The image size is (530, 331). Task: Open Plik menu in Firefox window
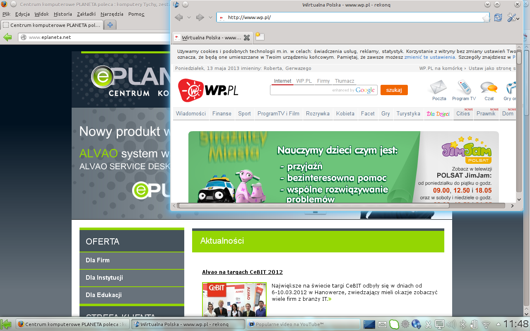pyautogui.click(x=6, y=14)
